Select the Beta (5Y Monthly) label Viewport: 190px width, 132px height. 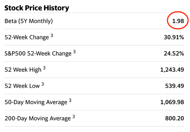pos(29,21)
